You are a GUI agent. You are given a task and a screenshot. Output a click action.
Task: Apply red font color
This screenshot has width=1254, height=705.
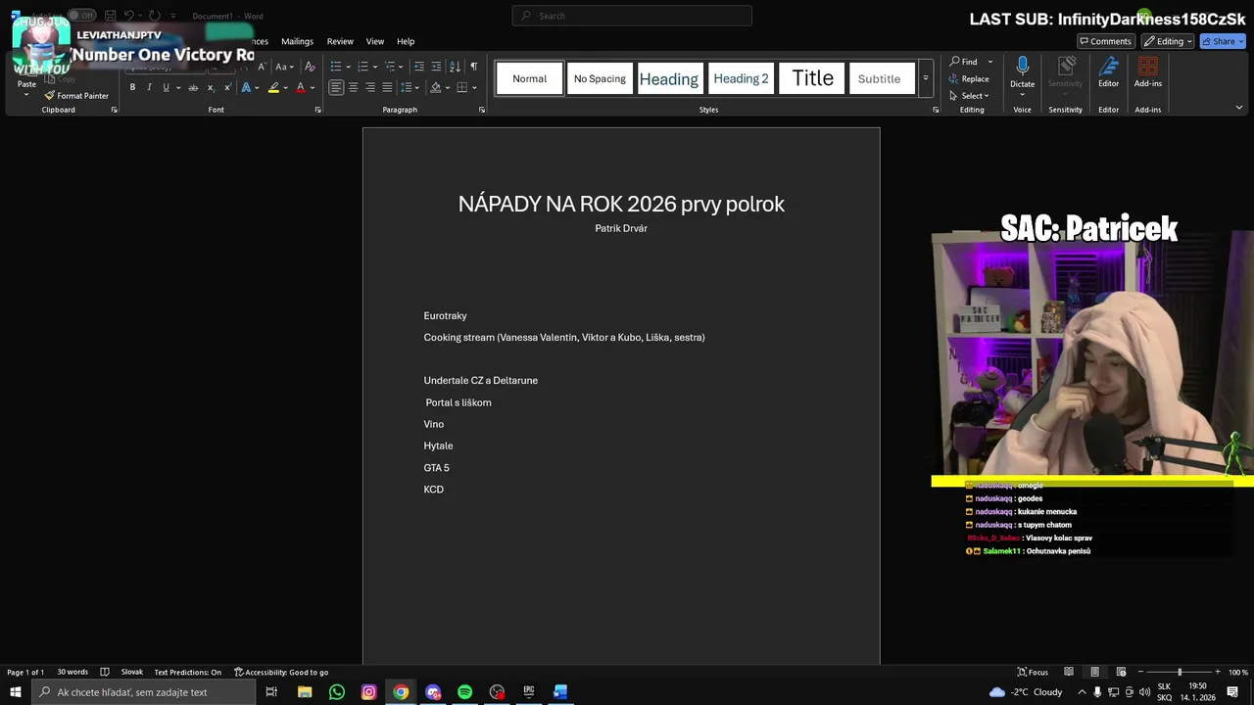click(x=301, y=87)
